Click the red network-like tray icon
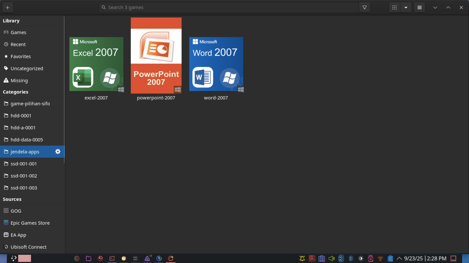The height and width of the screenshot is (263, 469). [312, 259]
